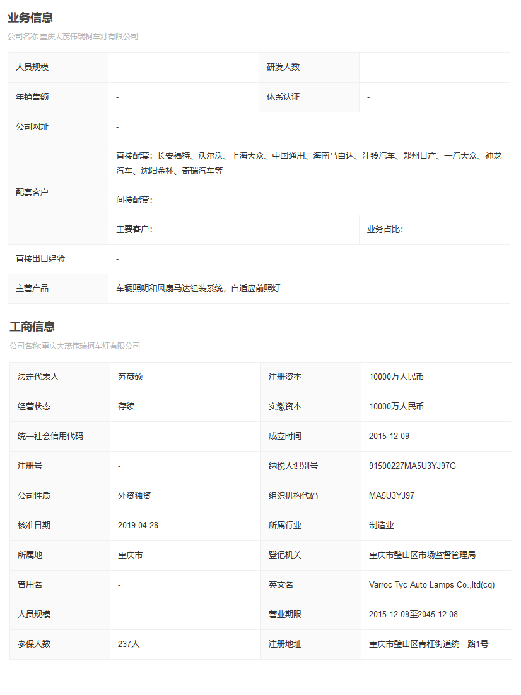Click the 公司网址 label cell
Screen dimensions: 521x695
click(58, 127)
